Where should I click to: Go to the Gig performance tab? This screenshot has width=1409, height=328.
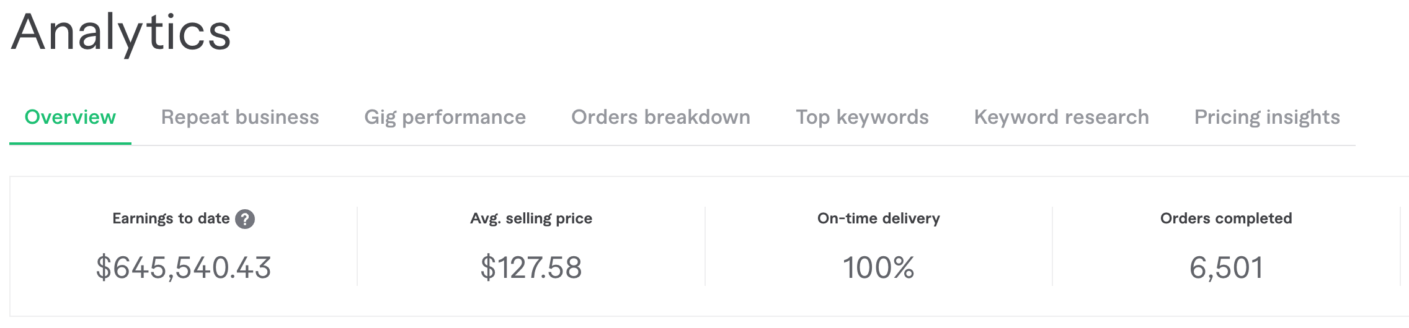pyautogui.click(x=445, y=117)
